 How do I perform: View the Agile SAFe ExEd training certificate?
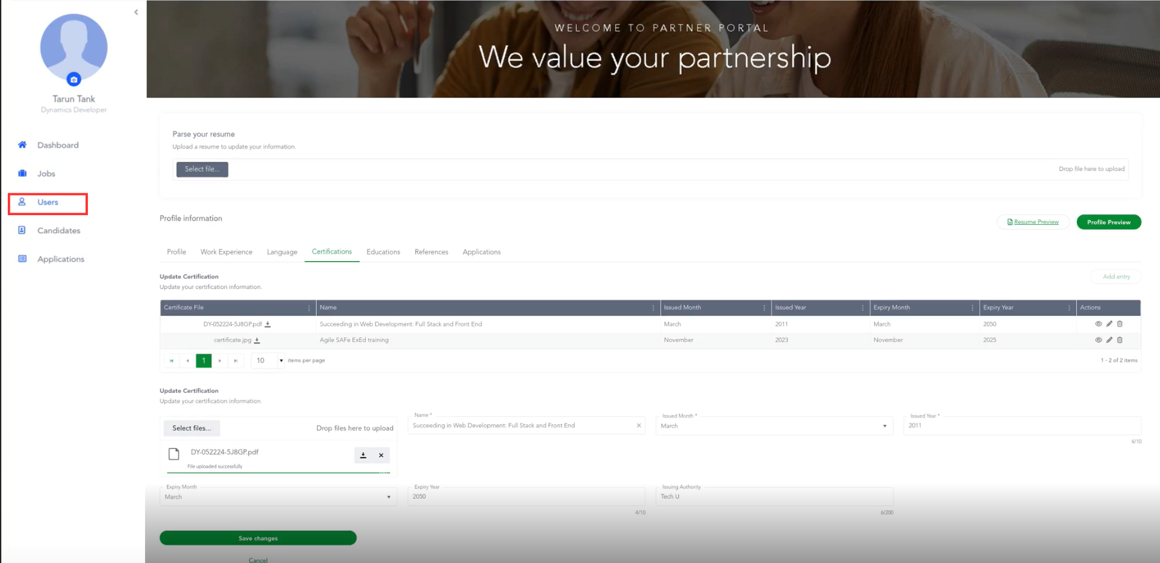click(x=1098, y=340)
